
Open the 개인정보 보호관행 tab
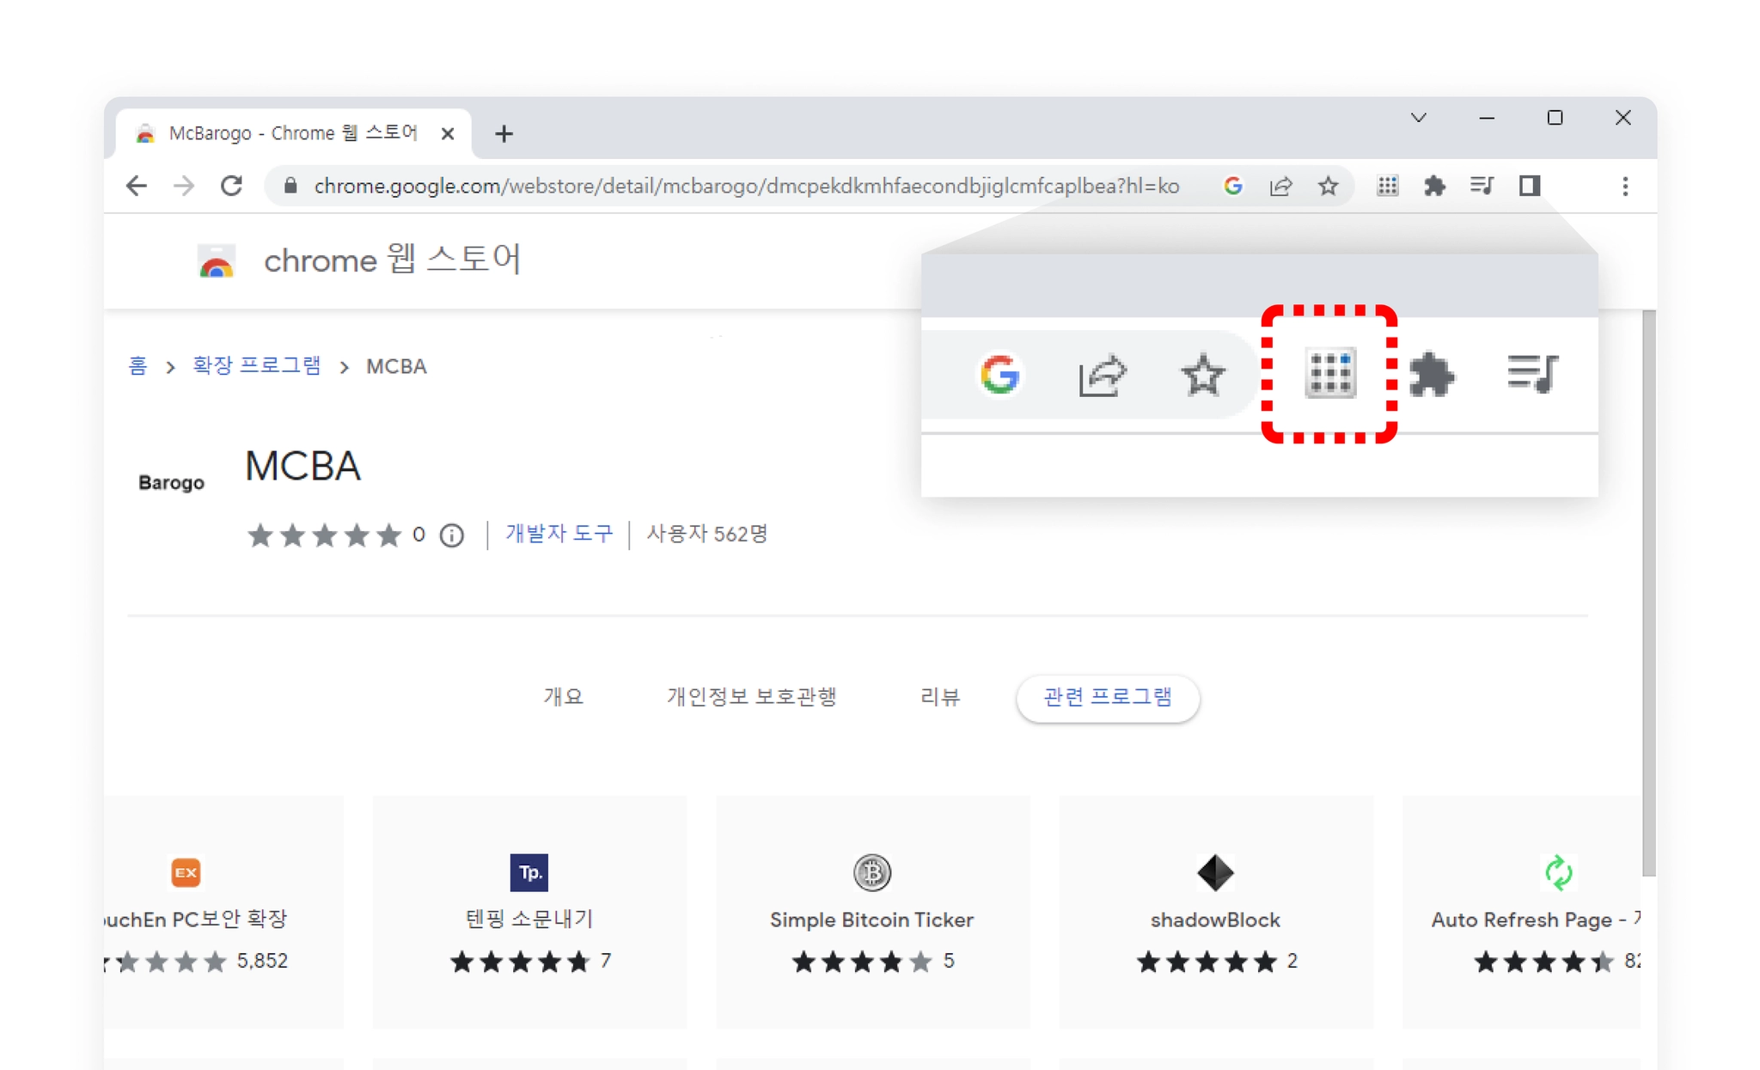pos(751,696)
